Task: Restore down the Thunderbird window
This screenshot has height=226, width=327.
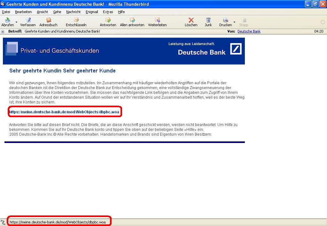Action: point(315,4)
